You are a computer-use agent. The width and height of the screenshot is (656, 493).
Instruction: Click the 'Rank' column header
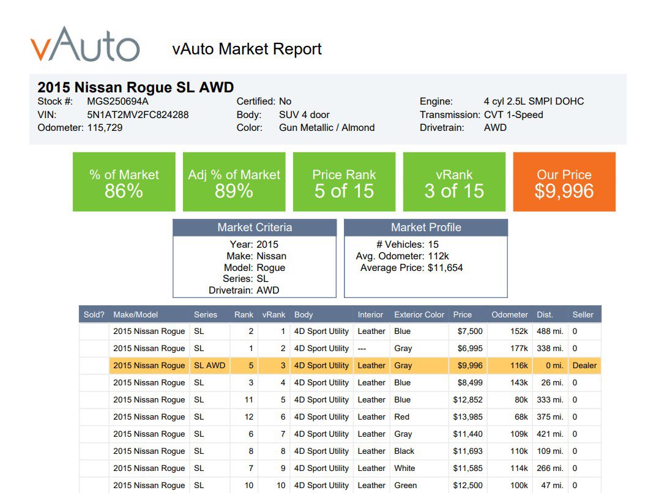[244, 314]
